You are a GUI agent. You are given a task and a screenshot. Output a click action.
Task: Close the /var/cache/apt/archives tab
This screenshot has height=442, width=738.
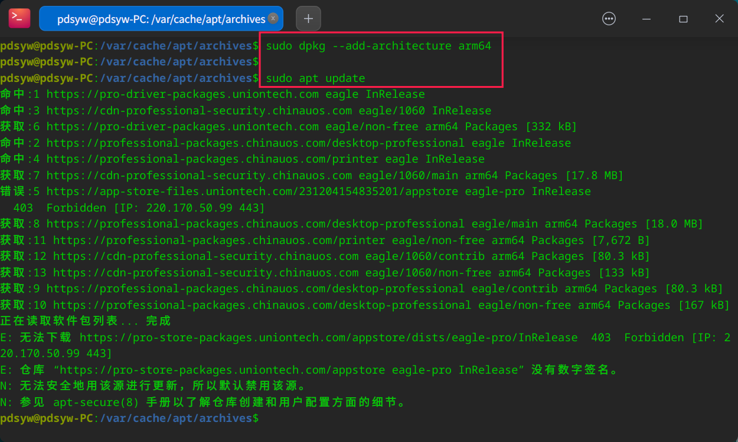click(273, 18)
